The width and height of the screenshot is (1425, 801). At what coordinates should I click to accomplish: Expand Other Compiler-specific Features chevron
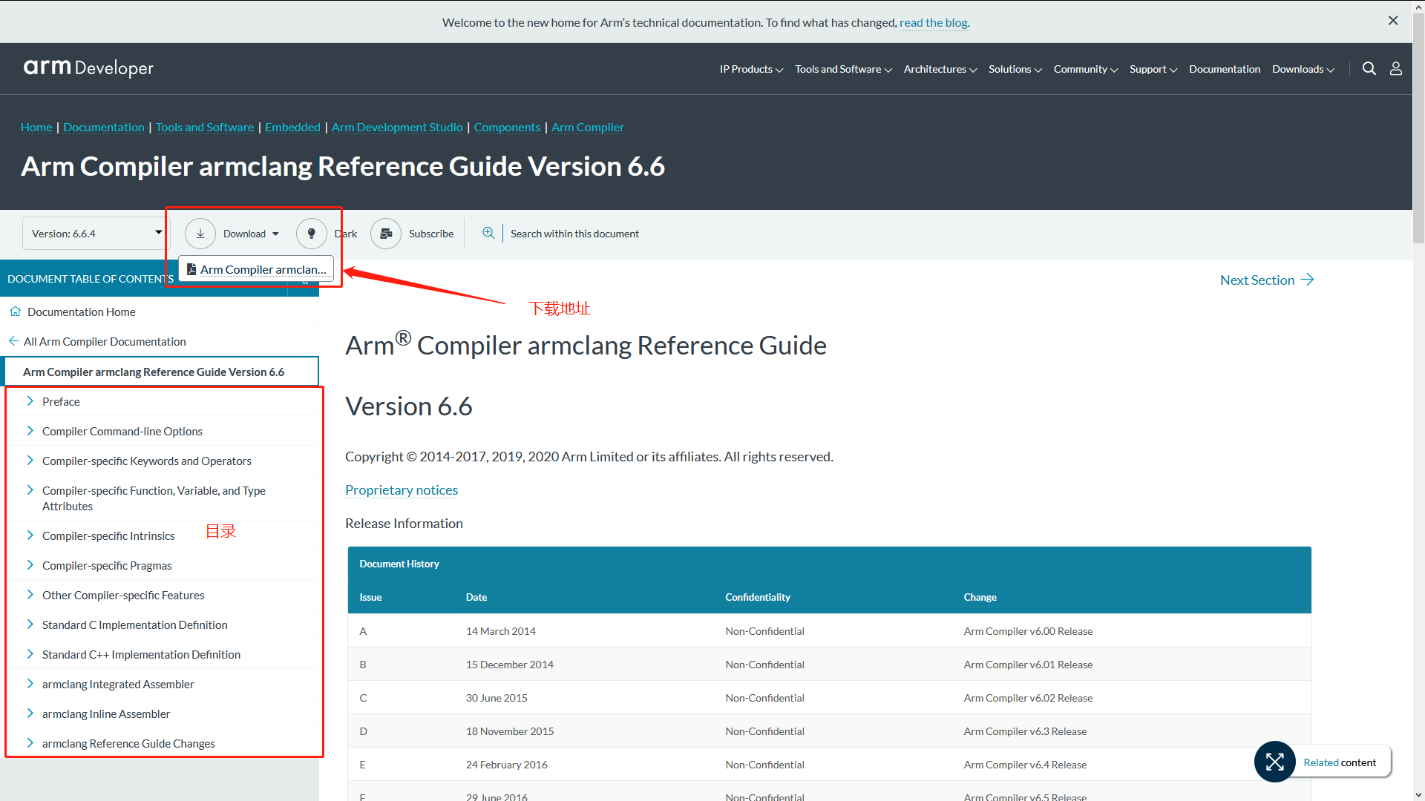30,595
